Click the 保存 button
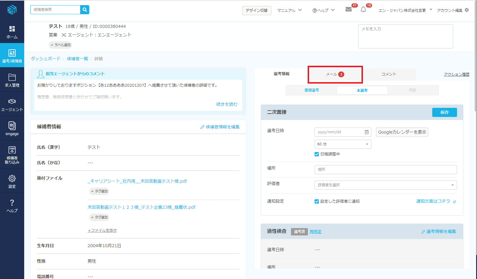This screenshot has height=279, width=477. point(444,112)
